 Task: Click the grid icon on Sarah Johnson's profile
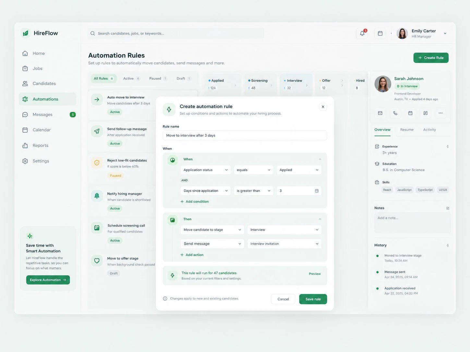426,113
